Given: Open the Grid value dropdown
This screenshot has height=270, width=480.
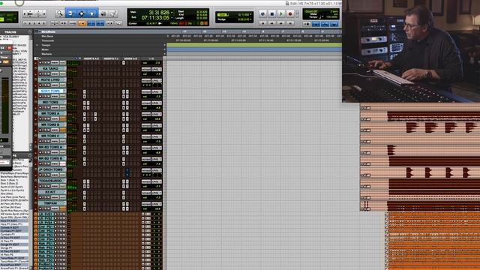Looking at the screenshot, I should click(250, 14).
